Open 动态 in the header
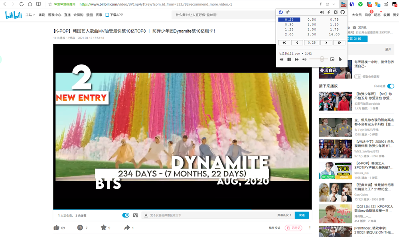 [377, 15]
